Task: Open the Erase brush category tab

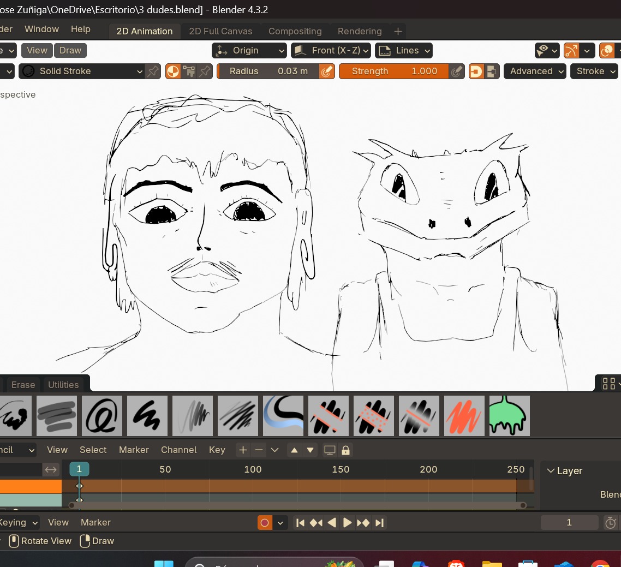Action: point(23,385)
